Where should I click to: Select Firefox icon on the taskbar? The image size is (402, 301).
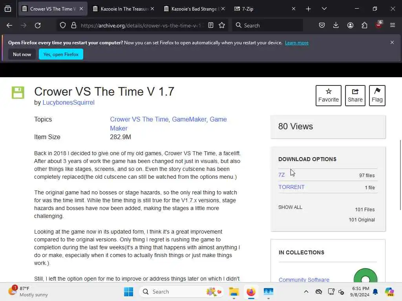tap(251, 292)
